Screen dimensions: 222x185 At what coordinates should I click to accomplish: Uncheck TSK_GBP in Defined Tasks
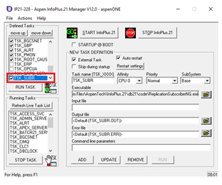11,46
